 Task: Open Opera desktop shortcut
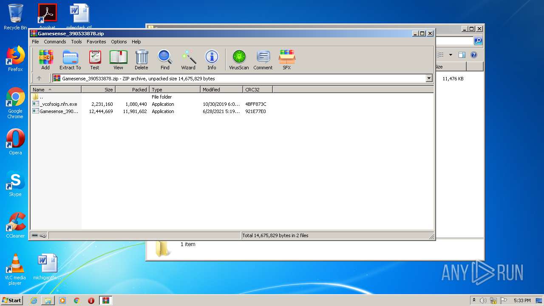tap(15, 142)
